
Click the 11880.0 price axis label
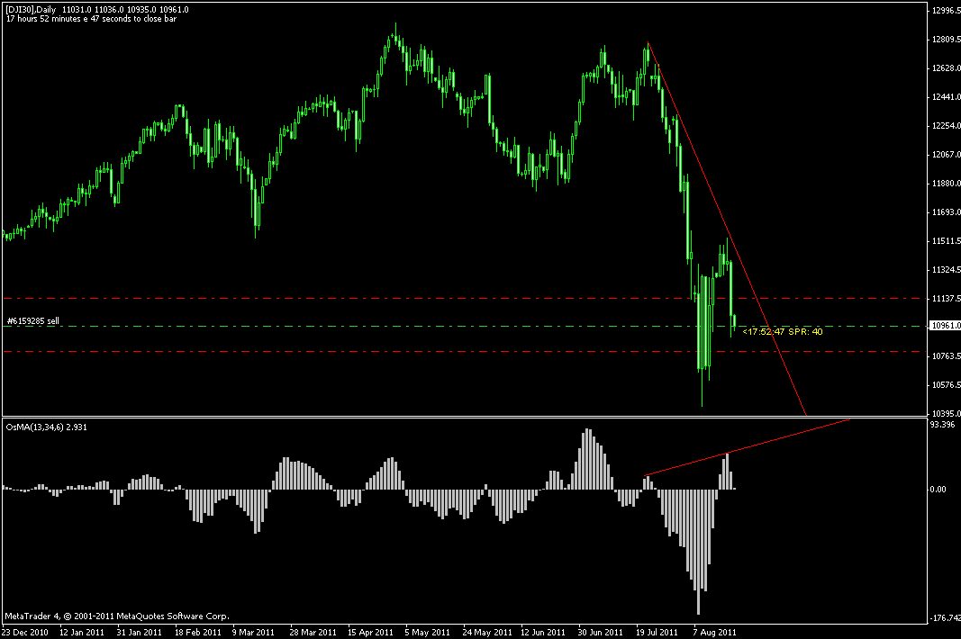[946, 184]
